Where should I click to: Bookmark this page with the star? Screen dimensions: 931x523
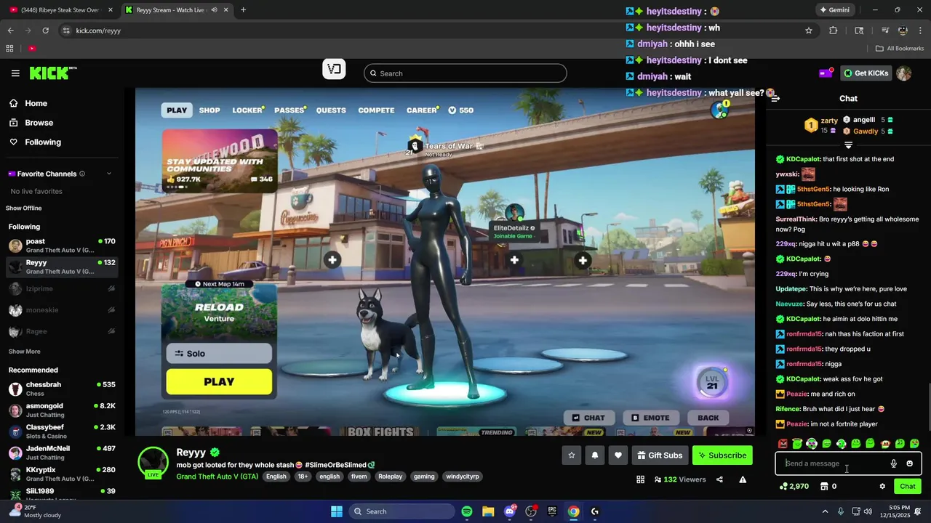click(808, 31)
